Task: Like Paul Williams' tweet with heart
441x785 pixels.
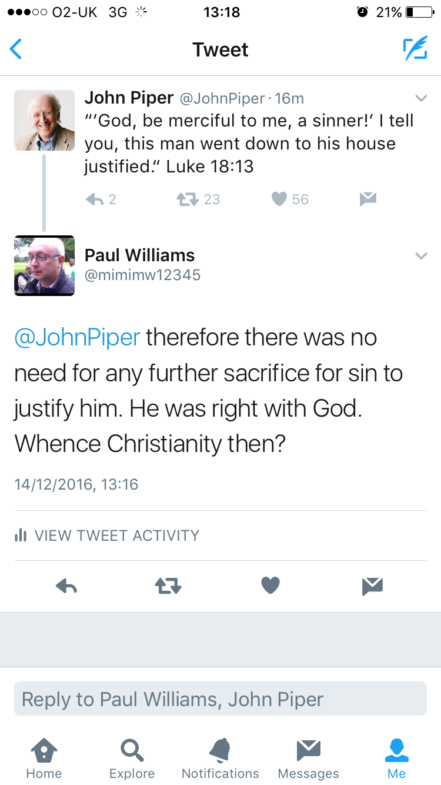Action: point(270,585)
